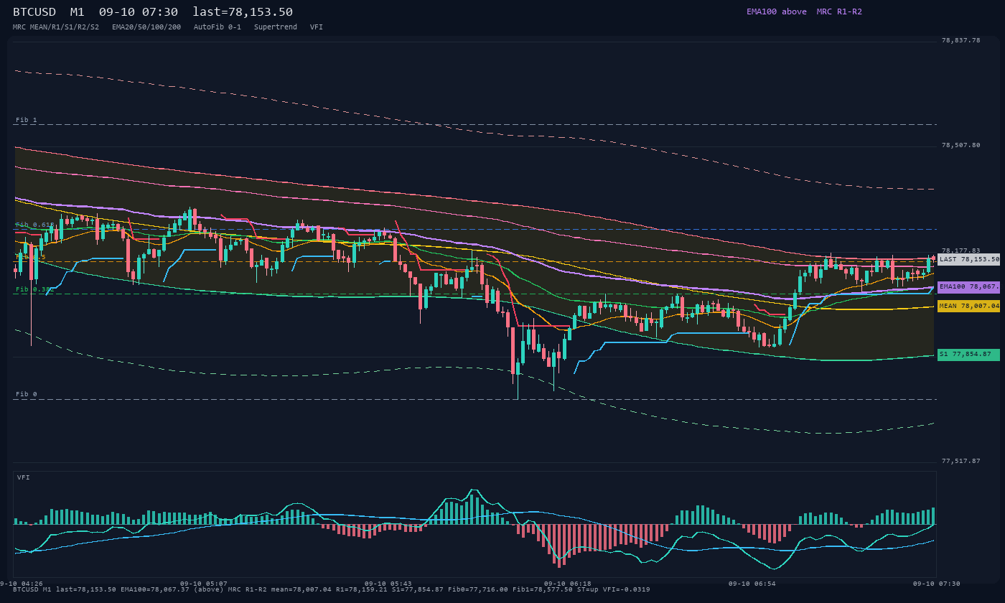Click the purple 'MRC R1-R2' status at top
This screenshot has height=603, width=1005.
[x=839, y=11]
